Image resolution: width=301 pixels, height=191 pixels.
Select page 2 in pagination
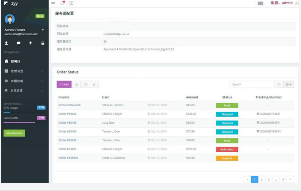[262, 180]
